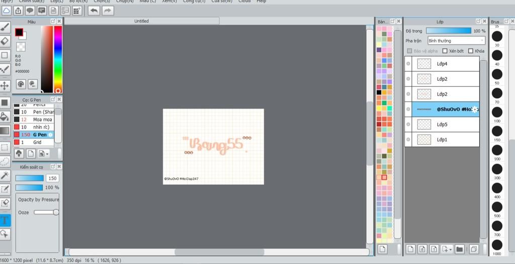Select the Select Eraser tool
This screenshot has height=264, width=515.
click(5, 203)
